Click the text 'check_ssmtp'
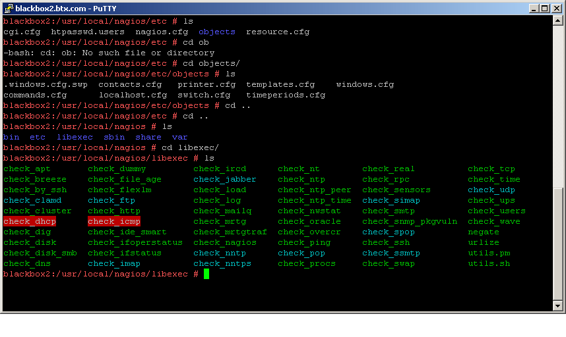The height and width of the screenshot is (337, 566). pos(391,253)
